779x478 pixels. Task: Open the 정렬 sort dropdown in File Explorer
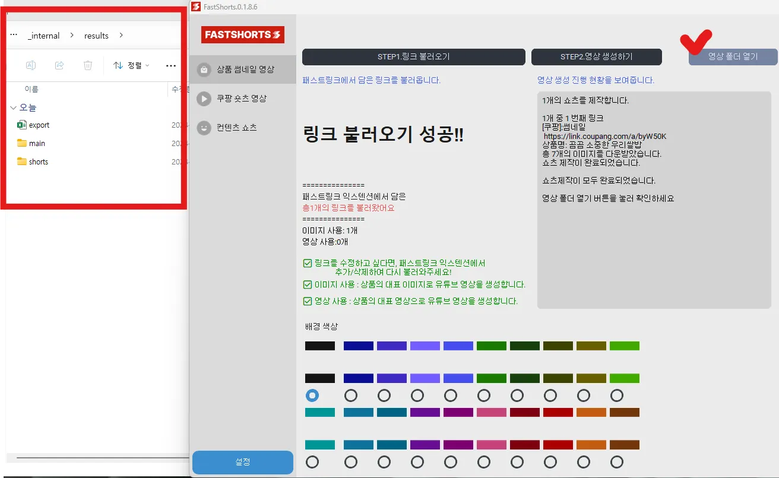[132, 65]
